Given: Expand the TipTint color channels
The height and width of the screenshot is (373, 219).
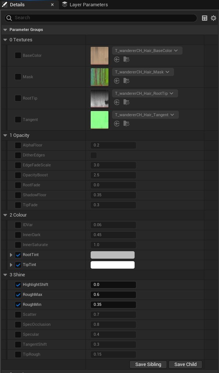Looking at the screenshot, I should coord(11,265).
